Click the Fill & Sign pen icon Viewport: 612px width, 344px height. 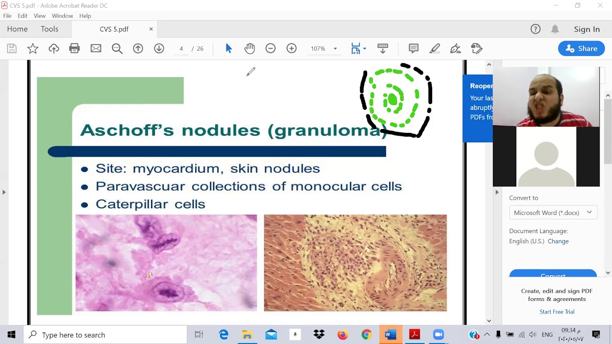click(x=456, y=48)
